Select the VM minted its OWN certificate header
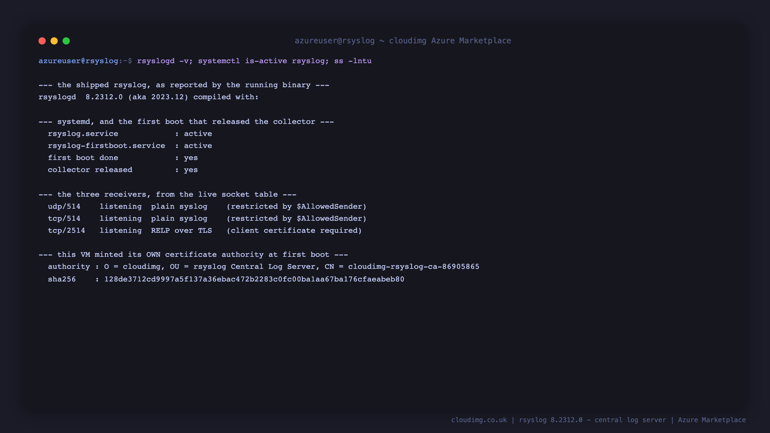This screenshot has height=433, width=770. coord(193,255)
